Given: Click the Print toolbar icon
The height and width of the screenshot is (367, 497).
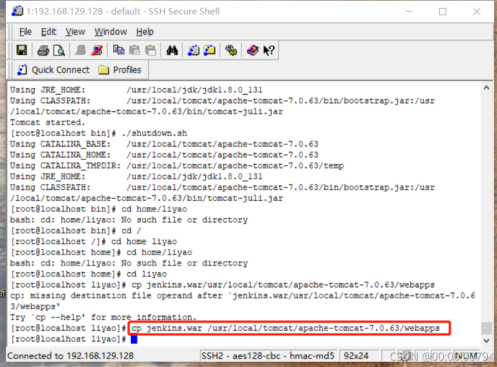Looking at the screenshot, I should click(x=43, y=50).
